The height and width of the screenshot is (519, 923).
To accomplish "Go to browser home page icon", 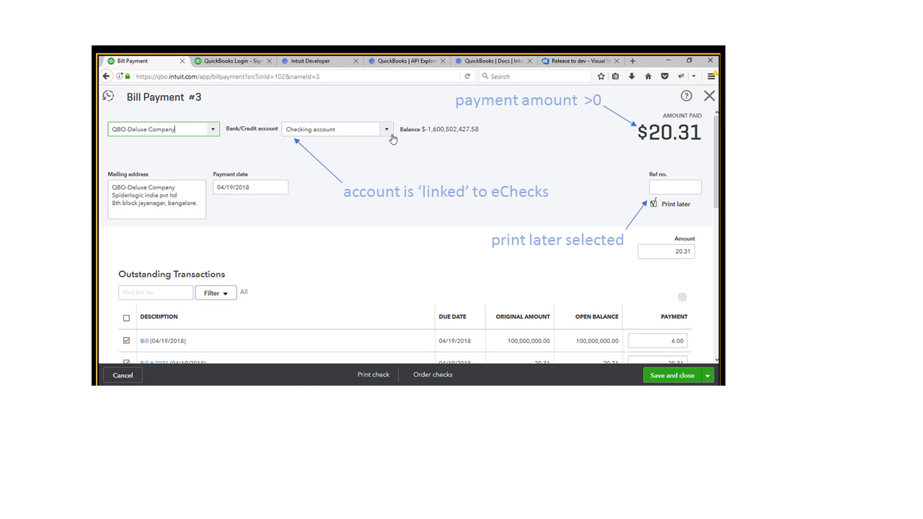I will tap(648, 76).
